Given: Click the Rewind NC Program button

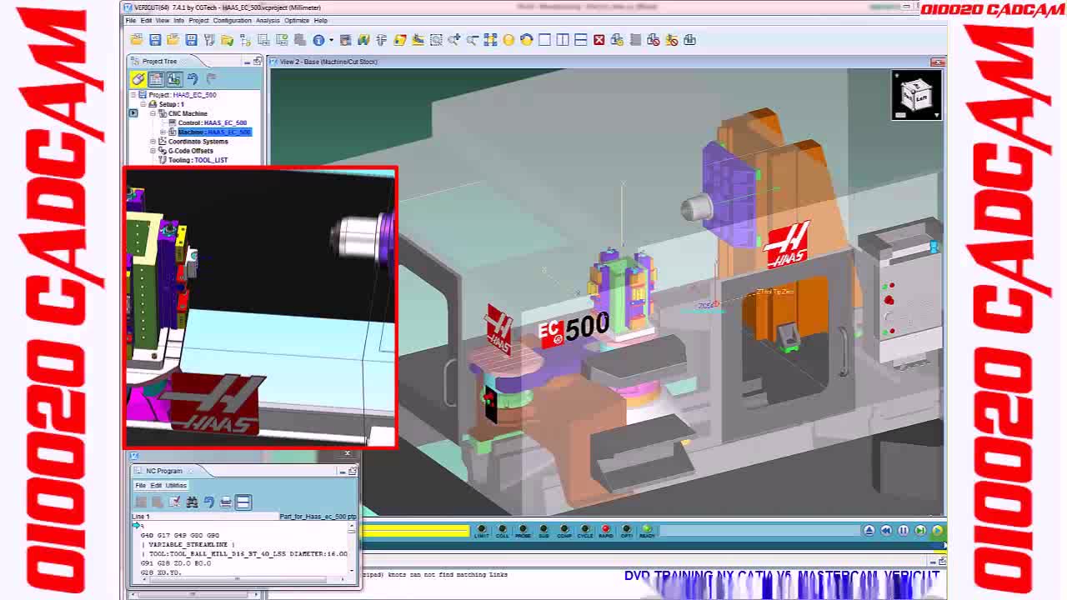Looking at the screenshot, I should pos(886,530).
